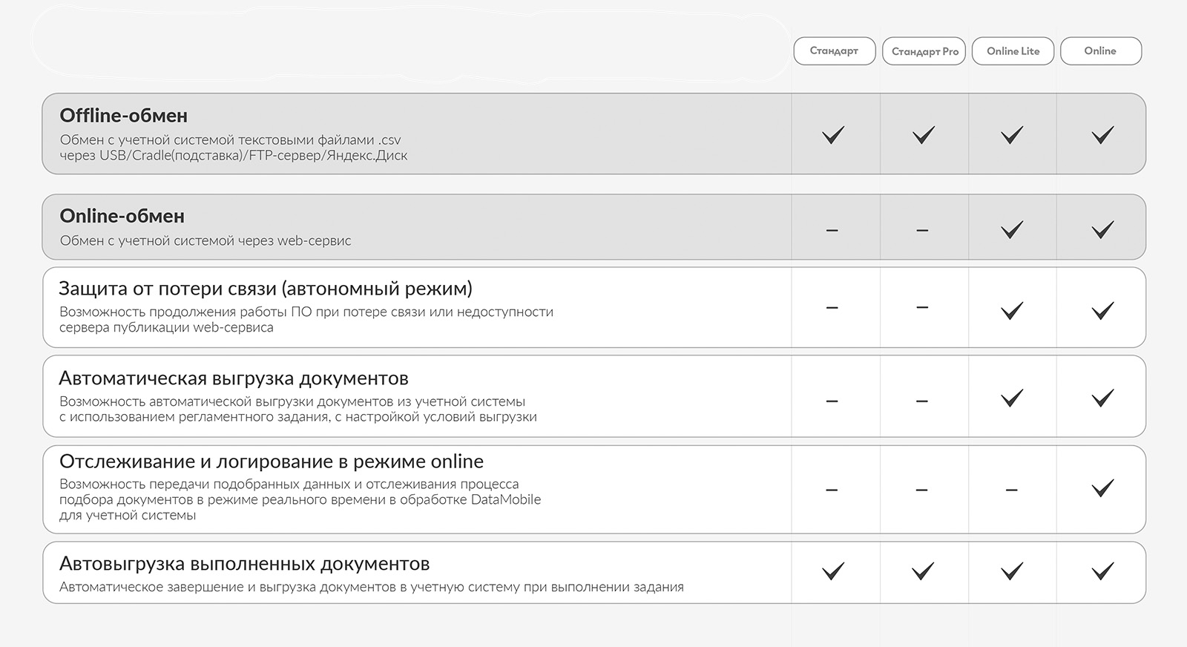
Task: Click the Online-обмен row heading
Action: point(122,216)
